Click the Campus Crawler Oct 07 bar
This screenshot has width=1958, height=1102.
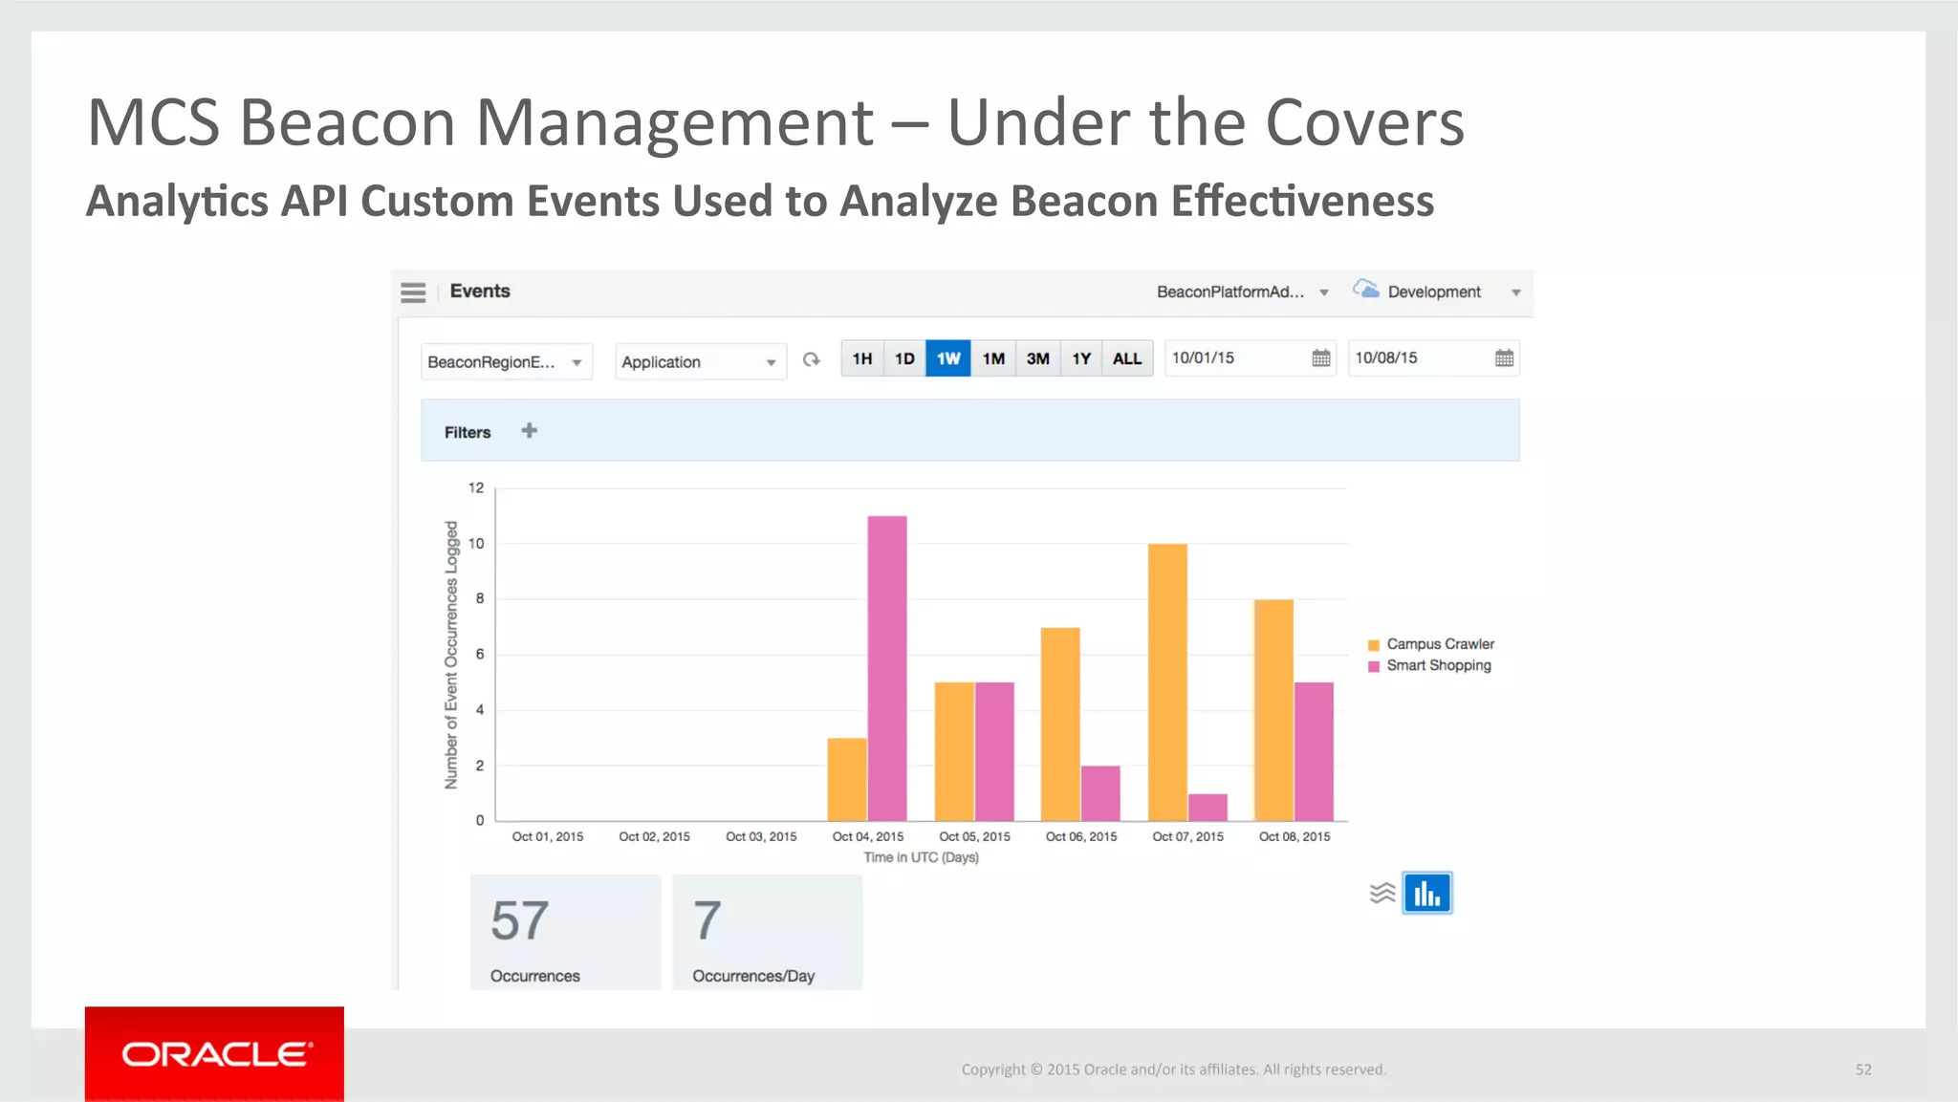1167,682
